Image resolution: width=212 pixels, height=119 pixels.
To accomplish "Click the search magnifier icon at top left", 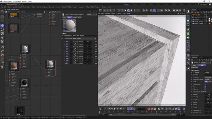I will (2, 12).
